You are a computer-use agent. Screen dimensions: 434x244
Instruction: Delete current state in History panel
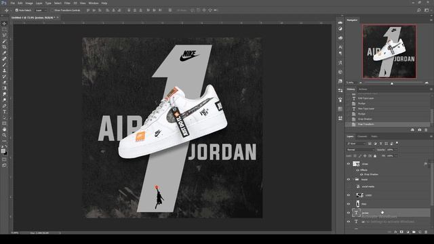426,129
